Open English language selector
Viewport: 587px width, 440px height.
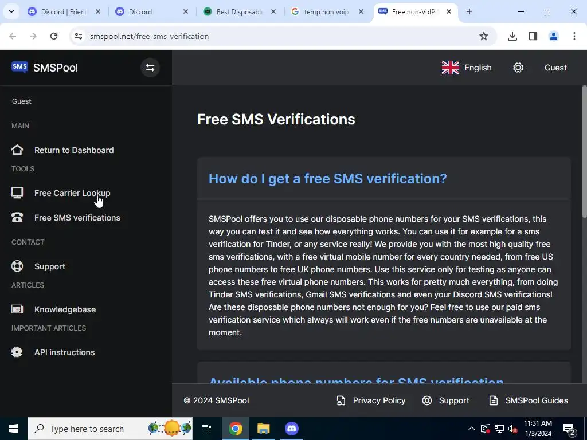467,68
